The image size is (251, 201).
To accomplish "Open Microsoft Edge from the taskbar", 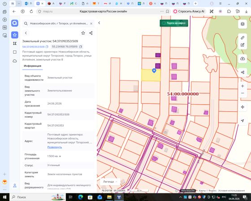I will click(x=80, y=197).
